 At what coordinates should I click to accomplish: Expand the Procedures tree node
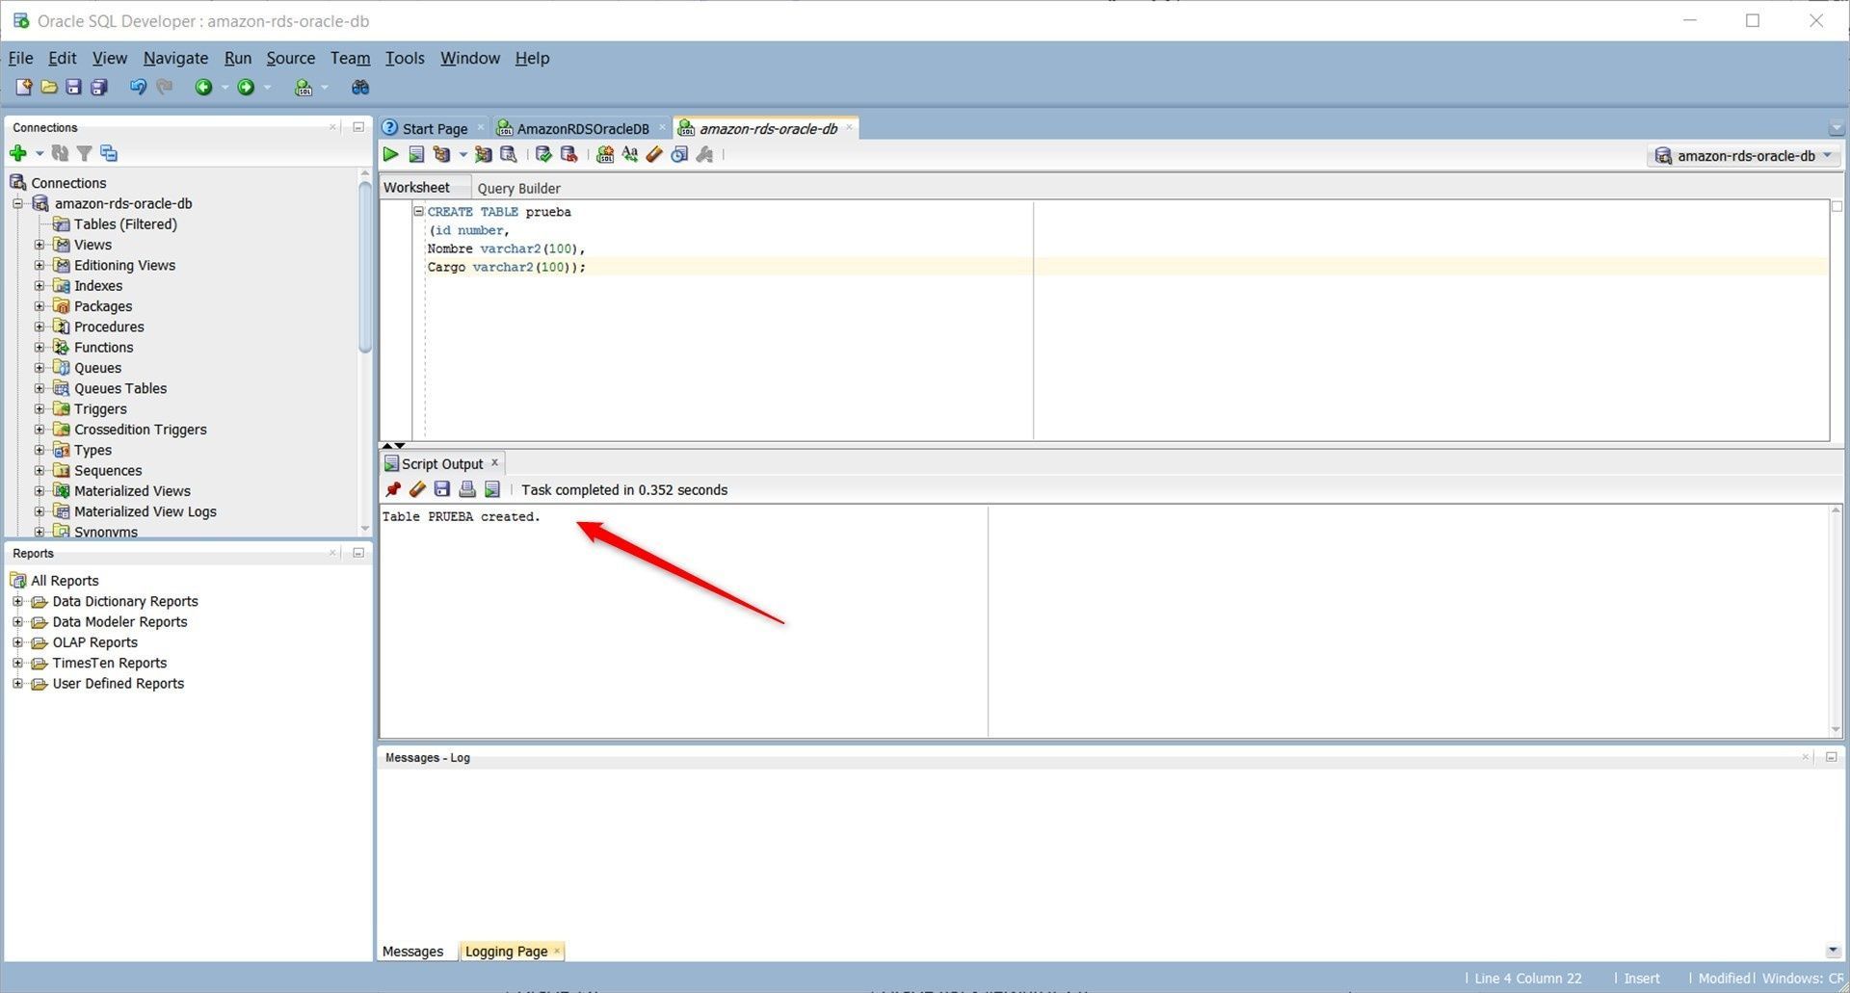(40, 327)
